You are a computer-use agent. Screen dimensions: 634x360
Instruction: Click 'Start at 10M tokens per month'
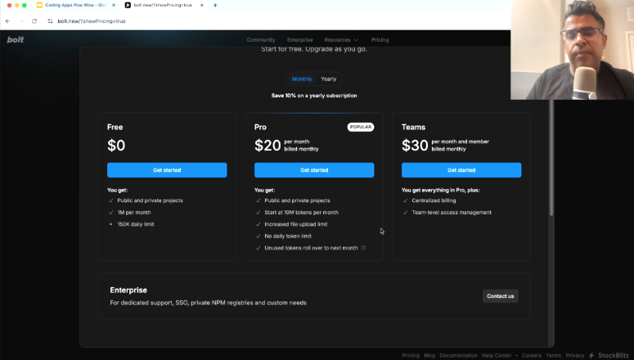[x=301, y=213]
